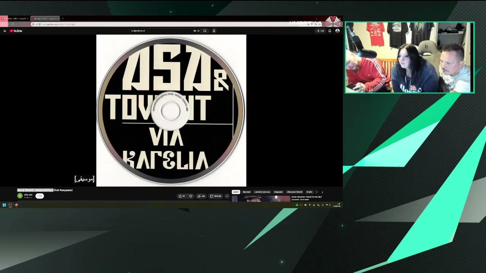Subscribe to the video's channel
486x273 pixels.
(39, 196)
